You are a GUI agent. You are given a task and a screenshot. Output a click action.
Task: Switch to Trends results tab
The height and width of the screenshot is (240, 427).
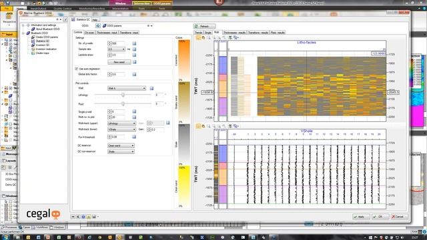tap(199, 33)
